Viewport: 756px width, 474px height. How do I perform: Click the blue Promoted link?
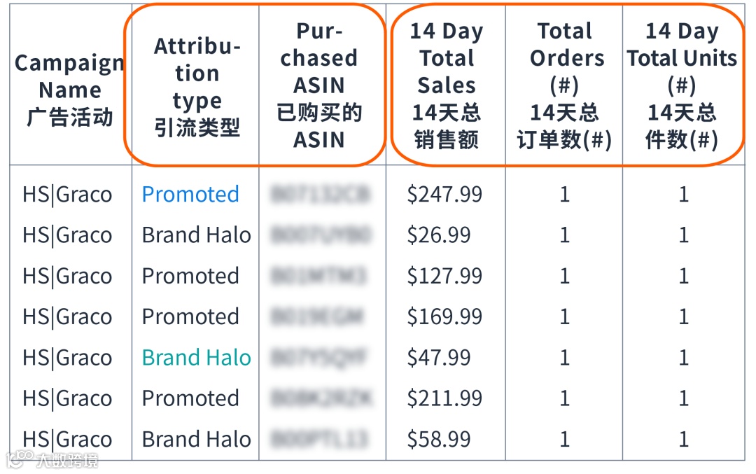(x=190, y=194)
